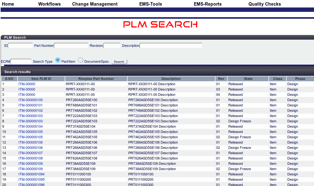This screenshot has width=314, height=186.
Task: Open the Change Management menu
Action: 95,4
